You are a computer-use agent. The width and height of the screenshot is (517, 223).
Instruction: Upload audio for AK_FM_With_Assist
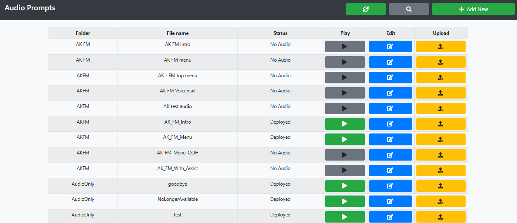pyautogui.click(x=441, y=170)
